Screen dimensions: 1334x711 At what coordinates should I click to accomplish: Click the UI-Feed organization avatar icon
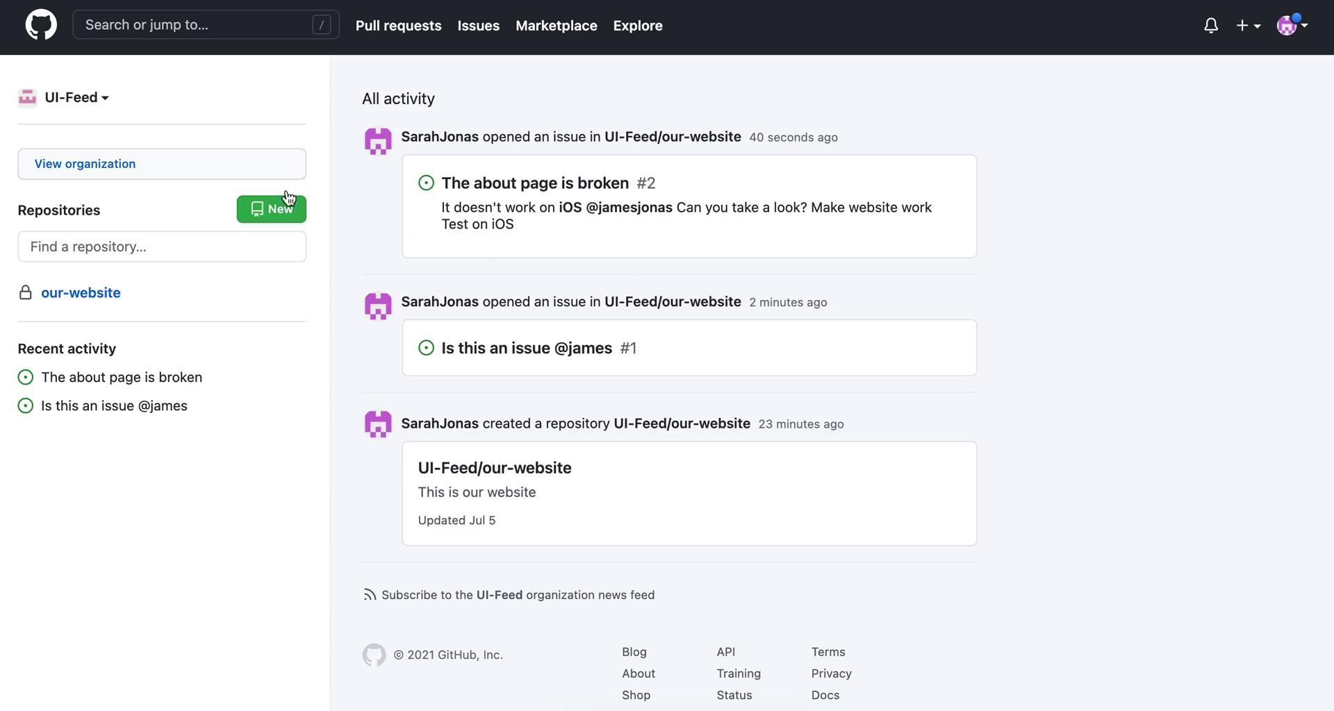coord(27,97)
